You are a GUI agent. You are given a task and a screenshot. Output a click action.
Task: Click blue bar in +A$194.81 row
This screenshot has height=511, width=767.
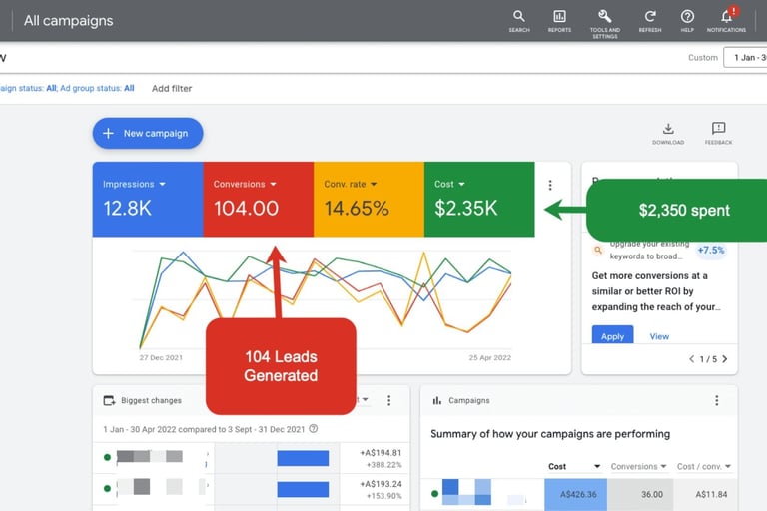point(303,458)
